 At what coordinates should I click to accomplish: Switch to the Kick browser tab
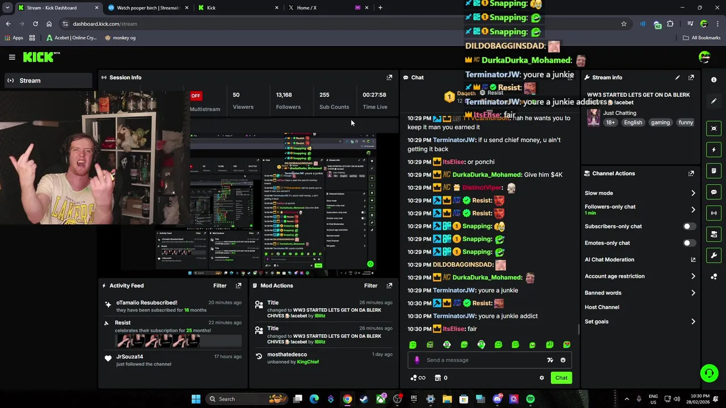[238, 8]
